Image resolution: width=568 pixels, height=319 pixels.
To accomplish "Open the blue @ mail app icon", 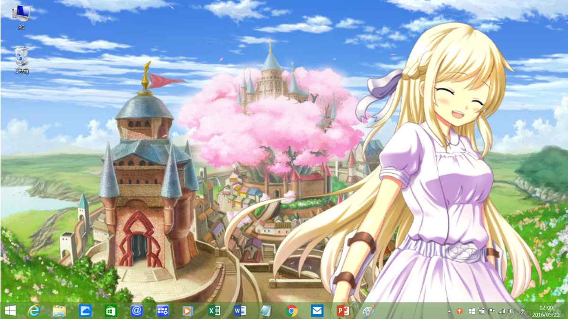I will [137, 311].
